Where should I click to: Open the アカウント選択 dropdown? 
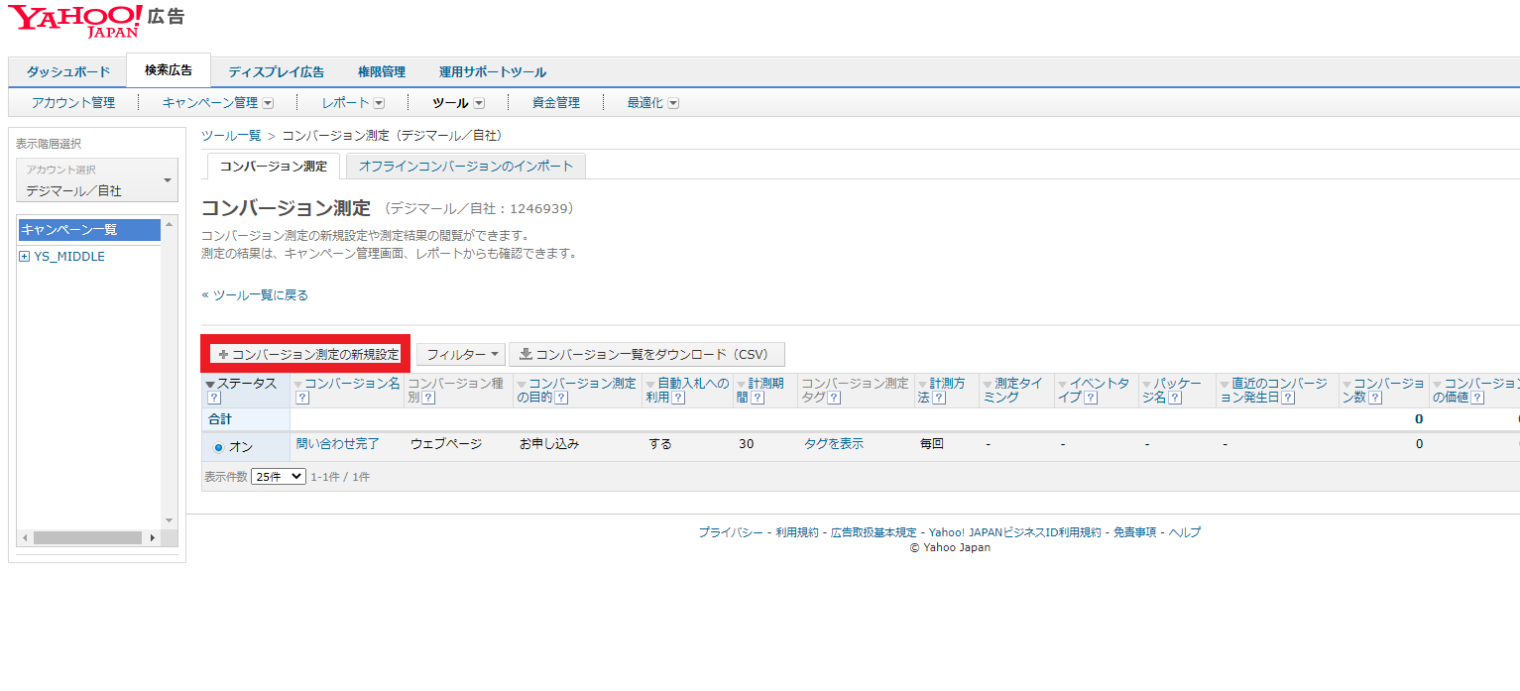point(97,180)
